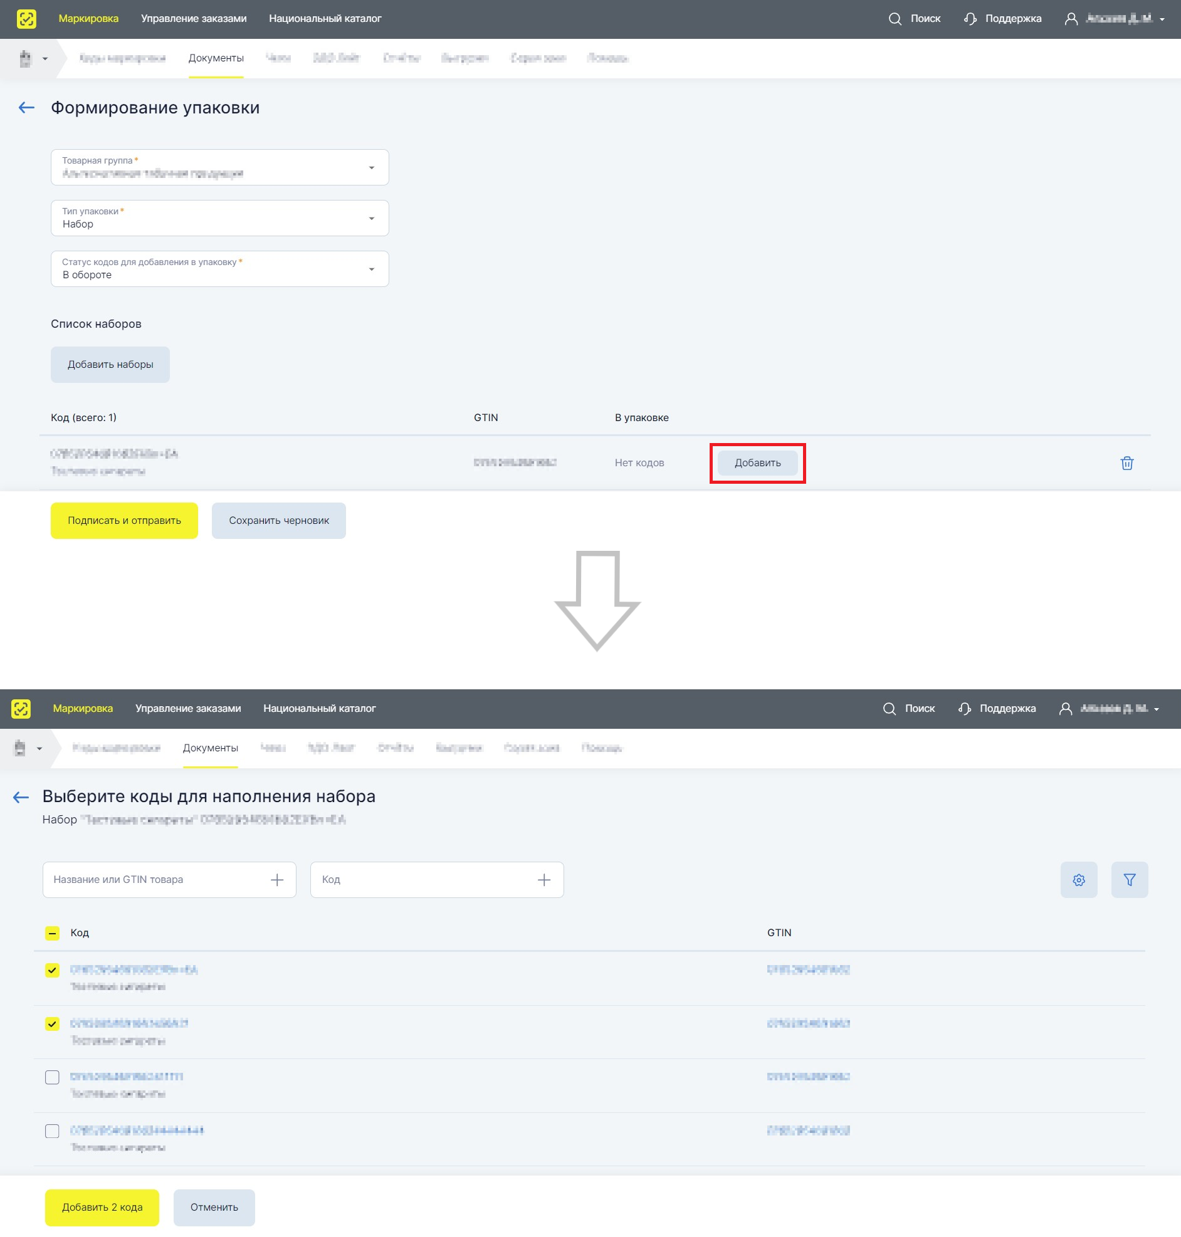
Task: Uncheck the first code row checkbox
Action: click(x=52, y=970)
